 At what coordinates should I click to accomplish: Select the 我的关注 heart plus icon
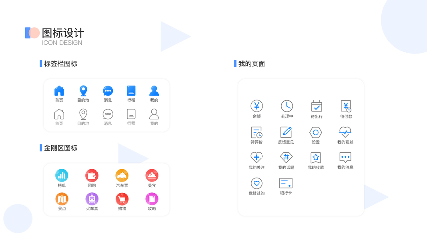257,157
